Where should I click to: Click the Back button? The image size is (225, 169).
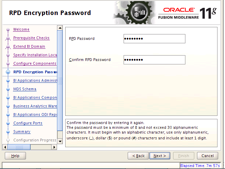pyautogui.click(x=138, y=156)
